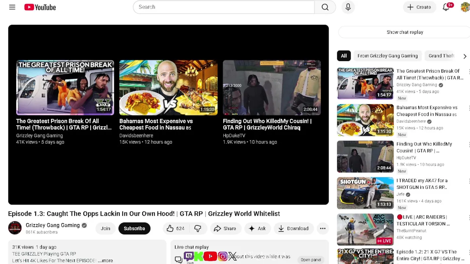Open the hamburger guide menu
470x264 pixels.
(x=12, y=7)
